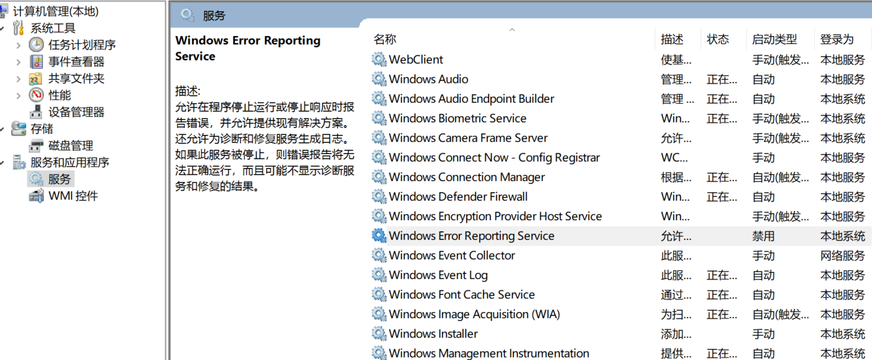Click the 服务和应用程序 icon
872x360 pixels.
point(19,162)
